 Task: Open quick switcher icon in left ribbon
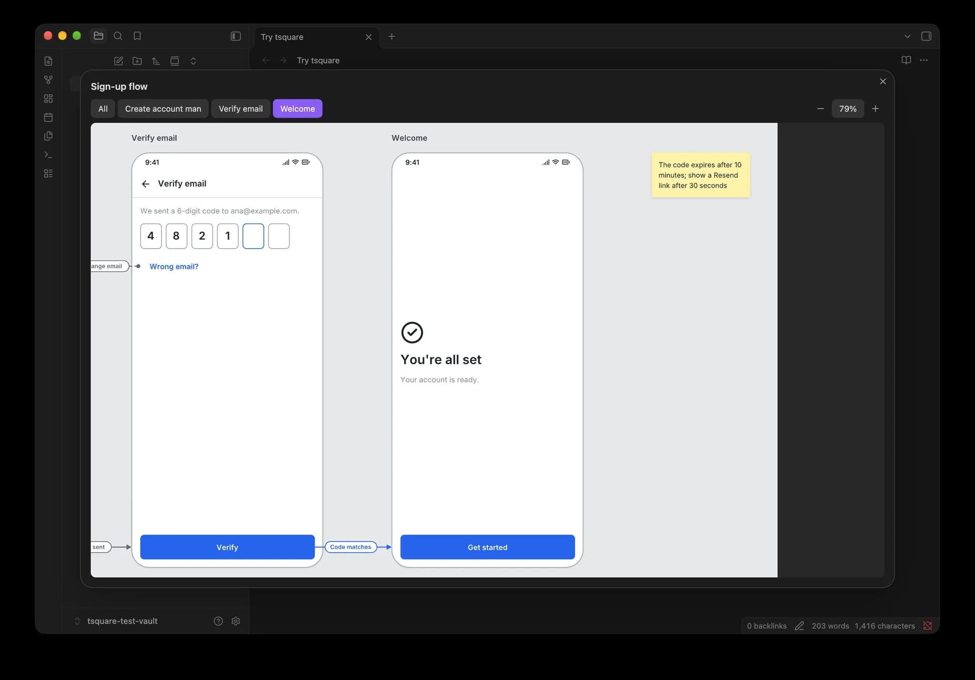point(48,61)
